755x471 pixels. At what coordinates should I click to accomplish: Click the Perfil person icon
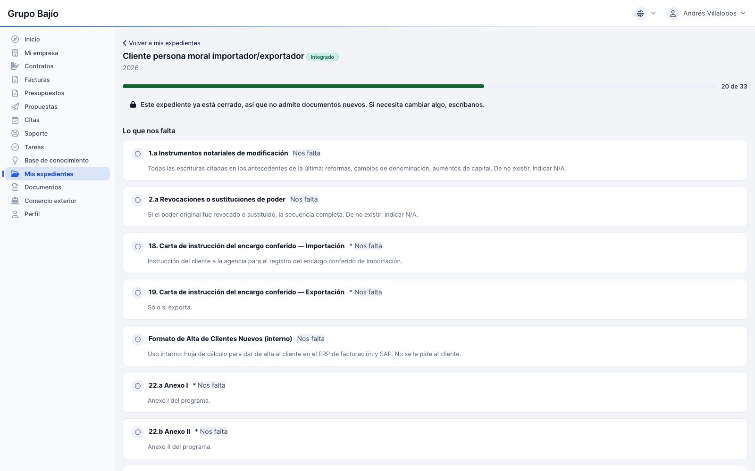click(15, 214)
